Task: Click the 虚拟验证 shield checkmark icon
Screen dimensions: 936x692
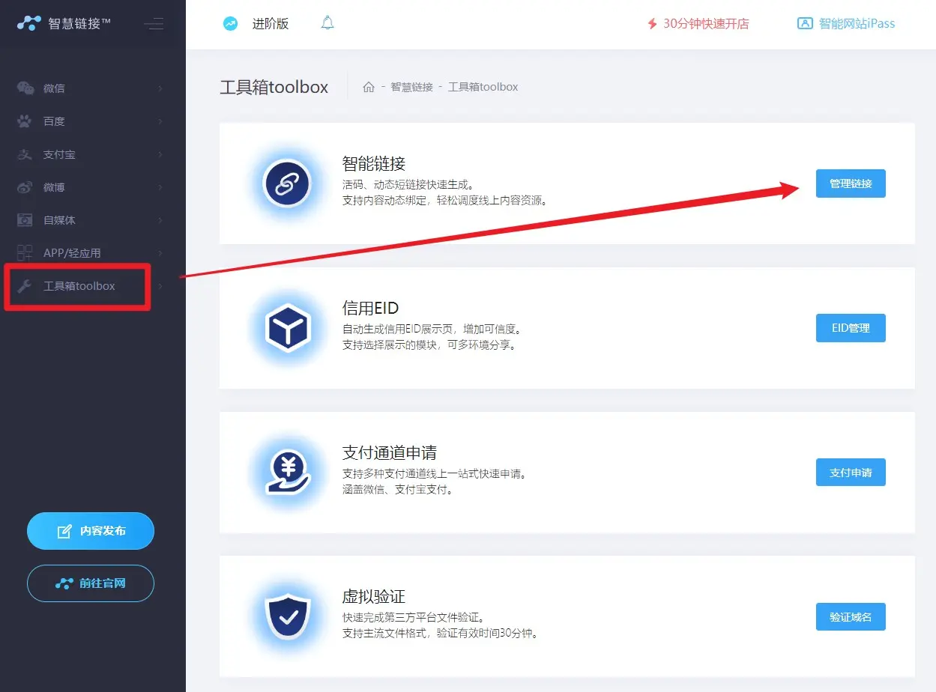Action: (x=287, y=617)
